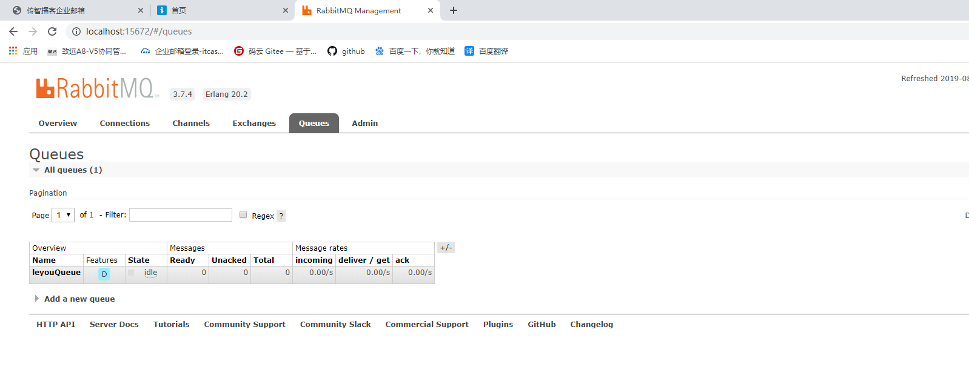Close the 传智播客企业邮箱 tab

tap(141, 10)
